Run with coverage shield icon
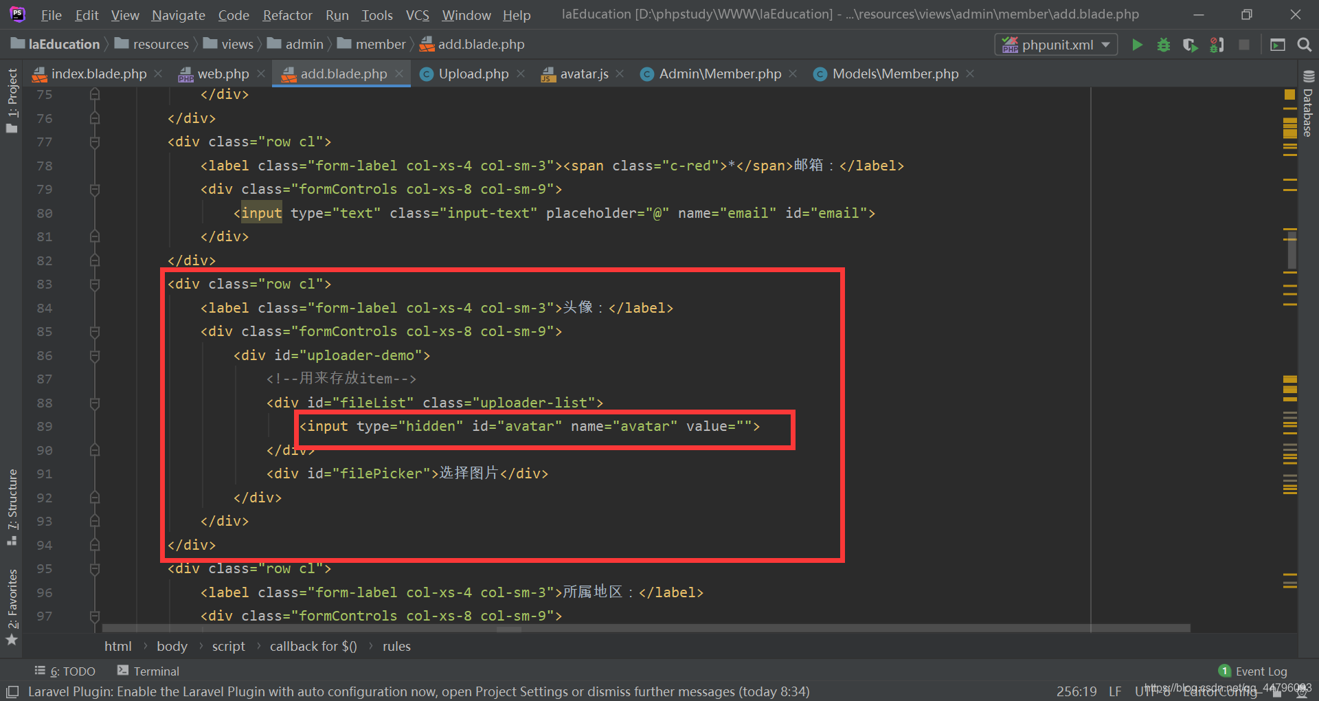This screenshot has width=1319, height=701. pos(1190,45)
